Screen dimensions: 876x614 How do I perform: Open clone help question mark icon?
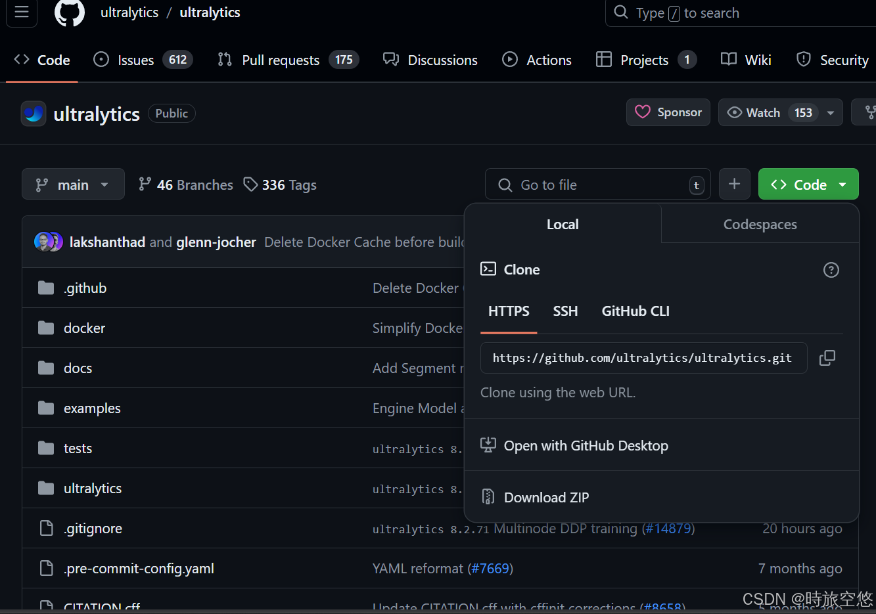[x=831, y=270]
